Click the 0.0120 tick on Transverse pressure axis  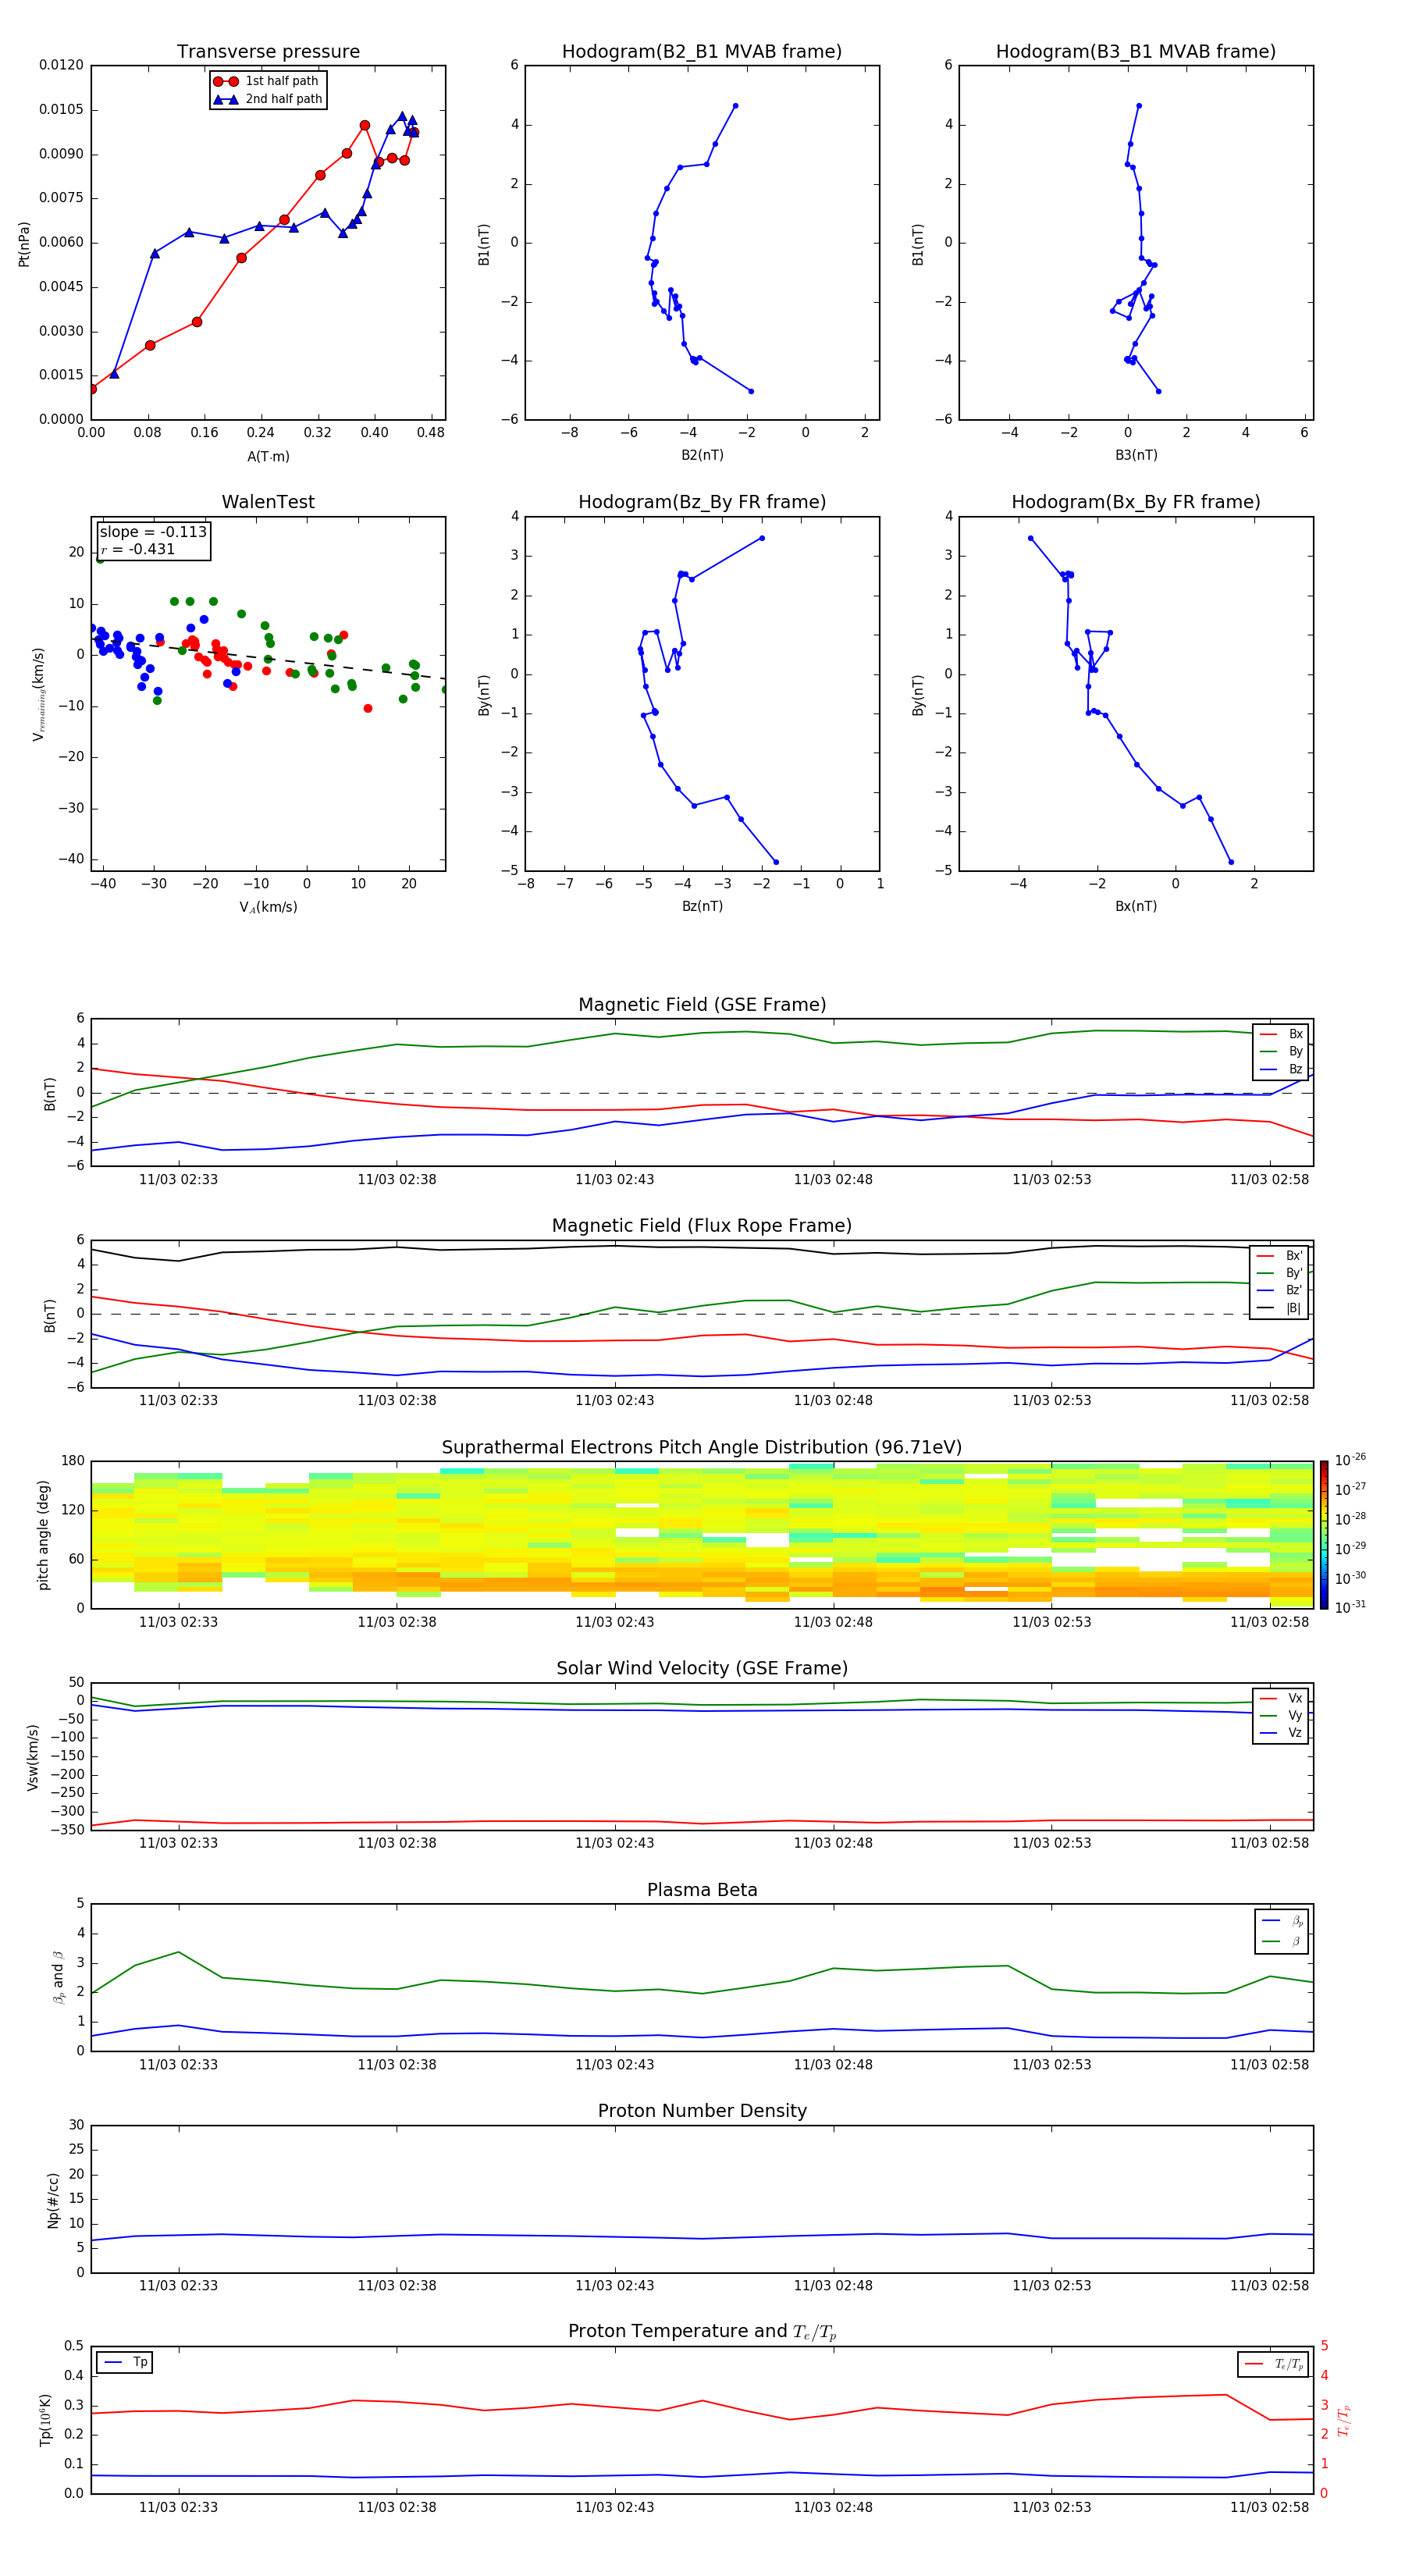pos(61,65)
